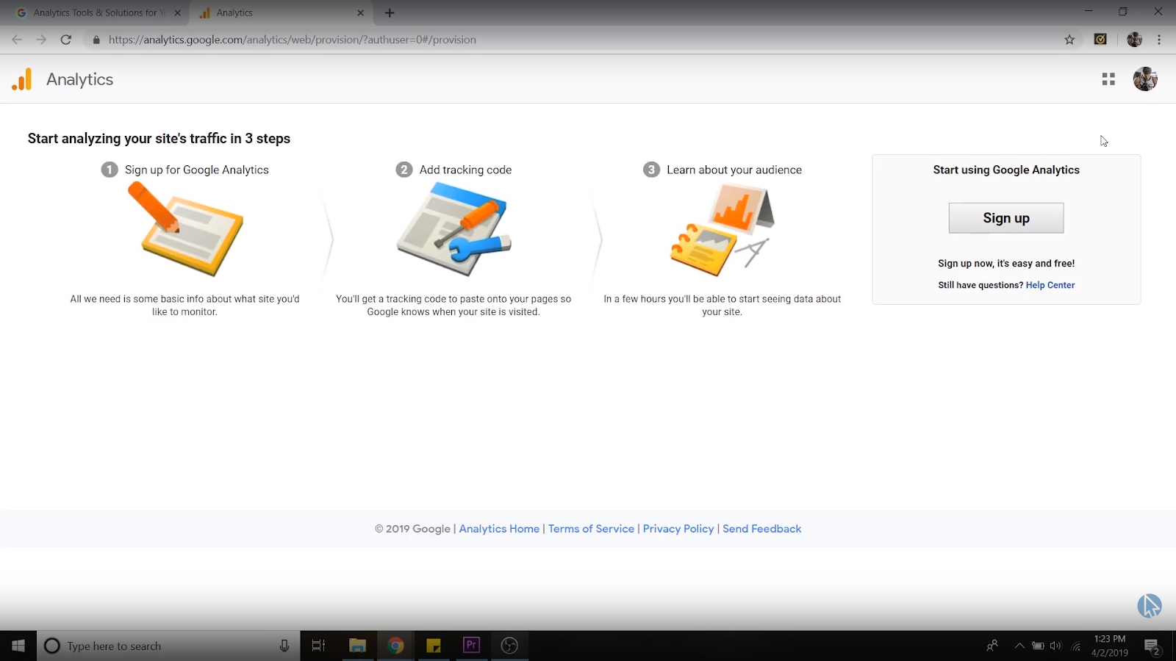
Task: Click the People icon in system tray
Action: [x=992, y=646]
